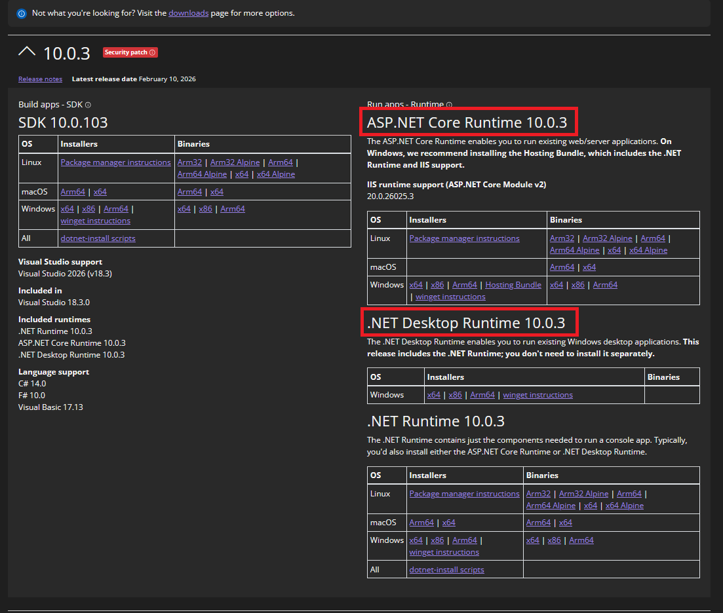
Task: Download .NET Desktop Runtime Arm64 installer
Action: [482, 395]
